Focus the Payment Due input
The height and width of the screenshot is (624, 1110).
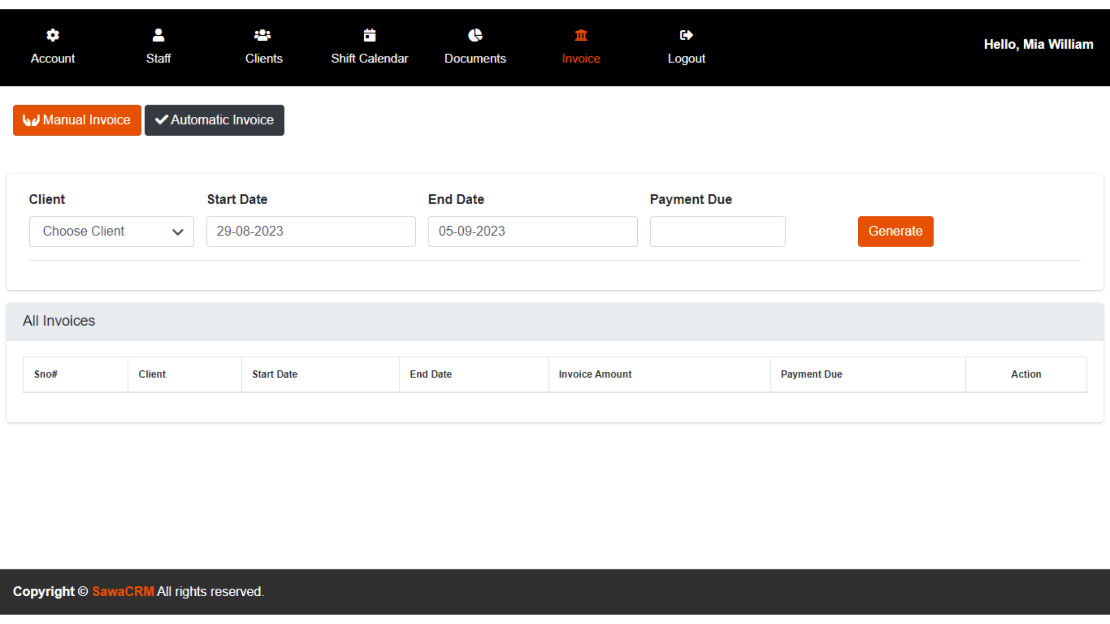tap(718, 231)
